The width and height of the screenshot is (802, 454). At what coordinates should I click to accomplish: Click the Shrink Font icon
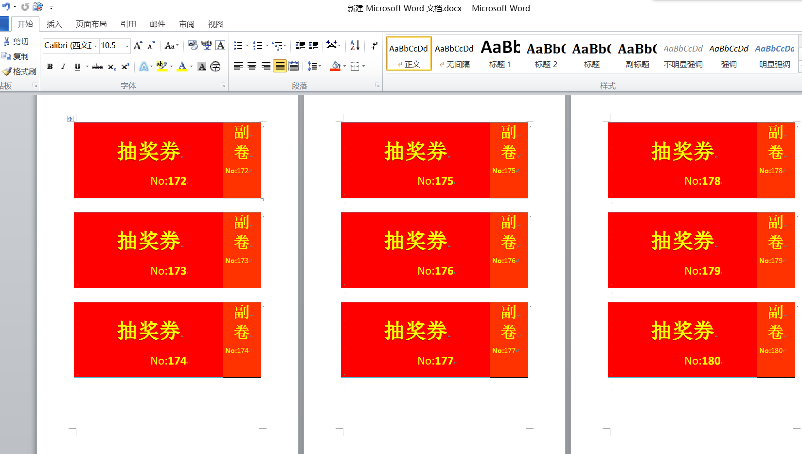151,46
